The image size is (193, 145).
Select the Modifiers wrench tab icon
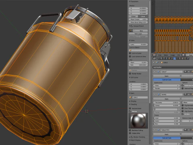(175, 58)
